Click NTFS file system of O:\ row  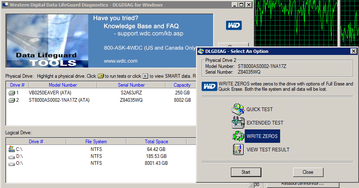coord(96,163)
